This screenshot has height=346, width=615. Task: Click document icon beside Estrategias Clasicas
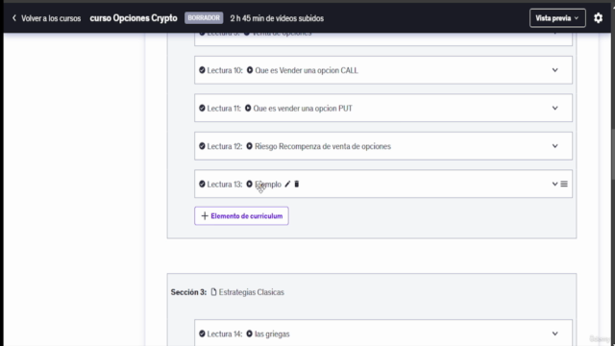(x=213, y=292)
